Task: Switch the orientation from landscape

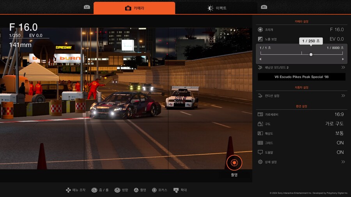Action: click(x=334, y=124)
